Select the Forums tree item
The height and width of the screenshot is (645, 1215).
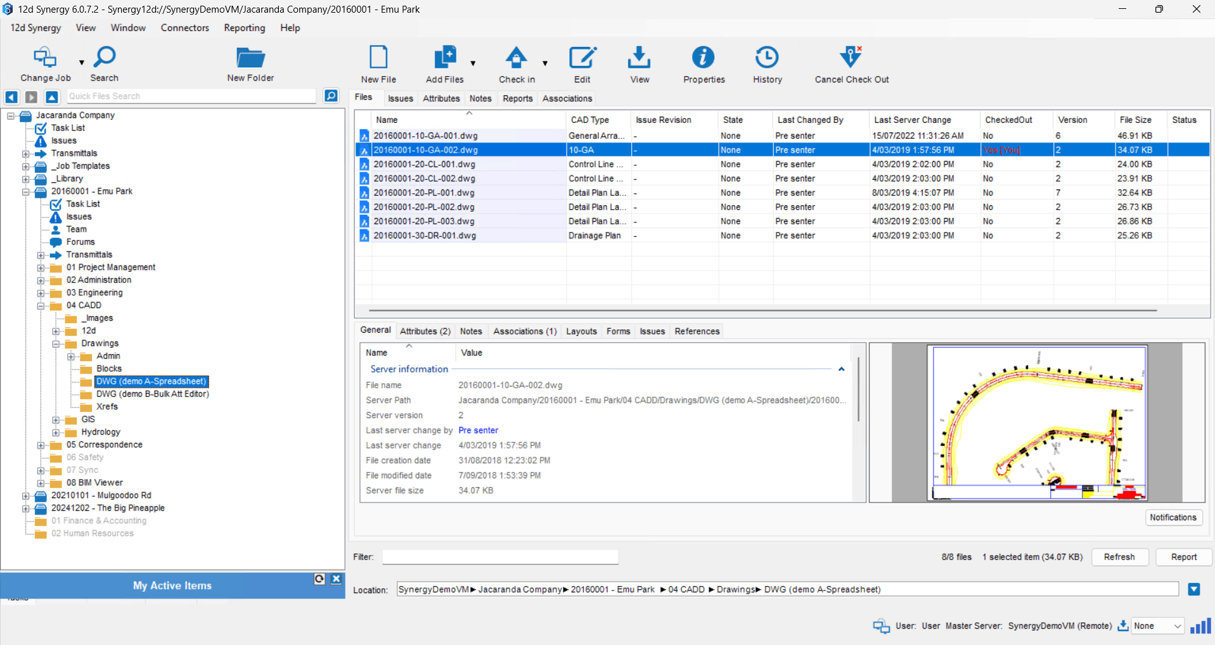point(80,242)
